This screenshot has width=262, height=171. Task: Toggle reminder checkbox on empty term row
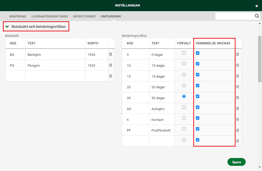197,140
